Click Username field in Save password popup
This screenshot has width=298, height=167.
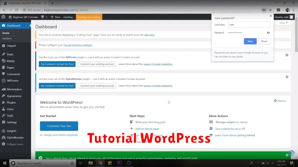click(249, 24)
